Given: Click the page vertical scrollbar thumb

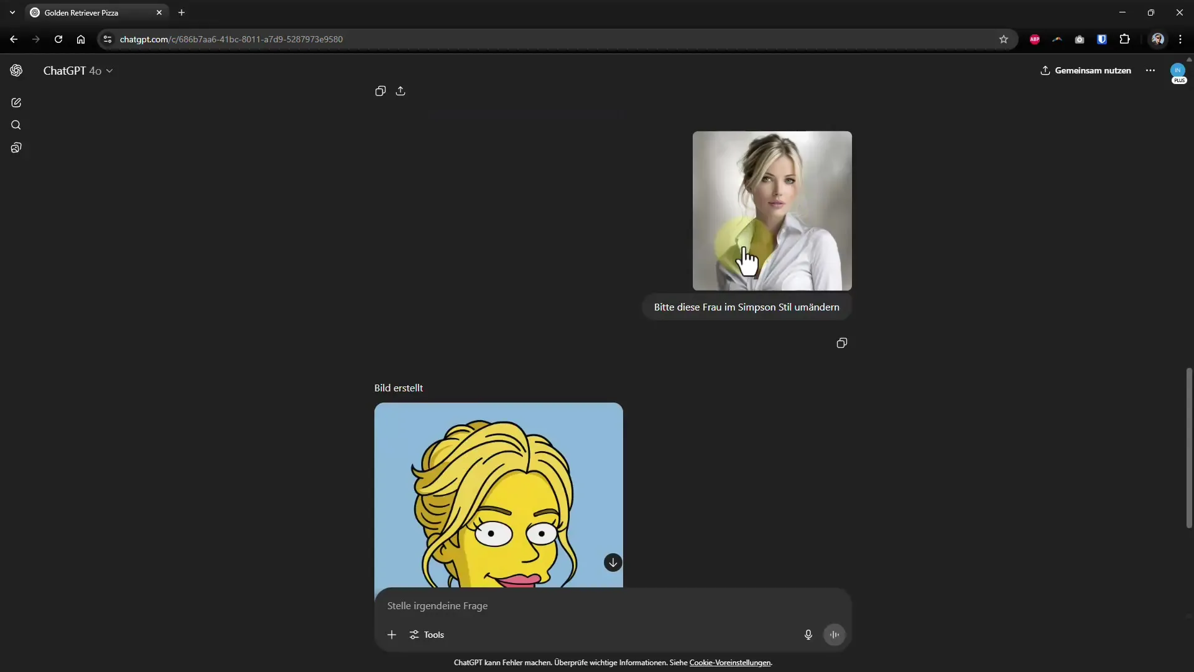Looking at the screenshot, I should (x=1190, y=448).
